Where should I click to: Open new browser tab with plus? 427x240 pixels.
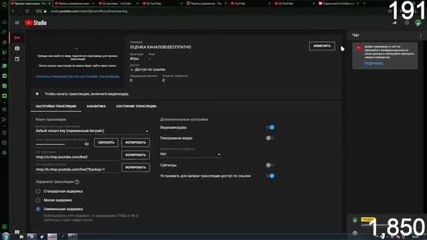pos(364,3)
